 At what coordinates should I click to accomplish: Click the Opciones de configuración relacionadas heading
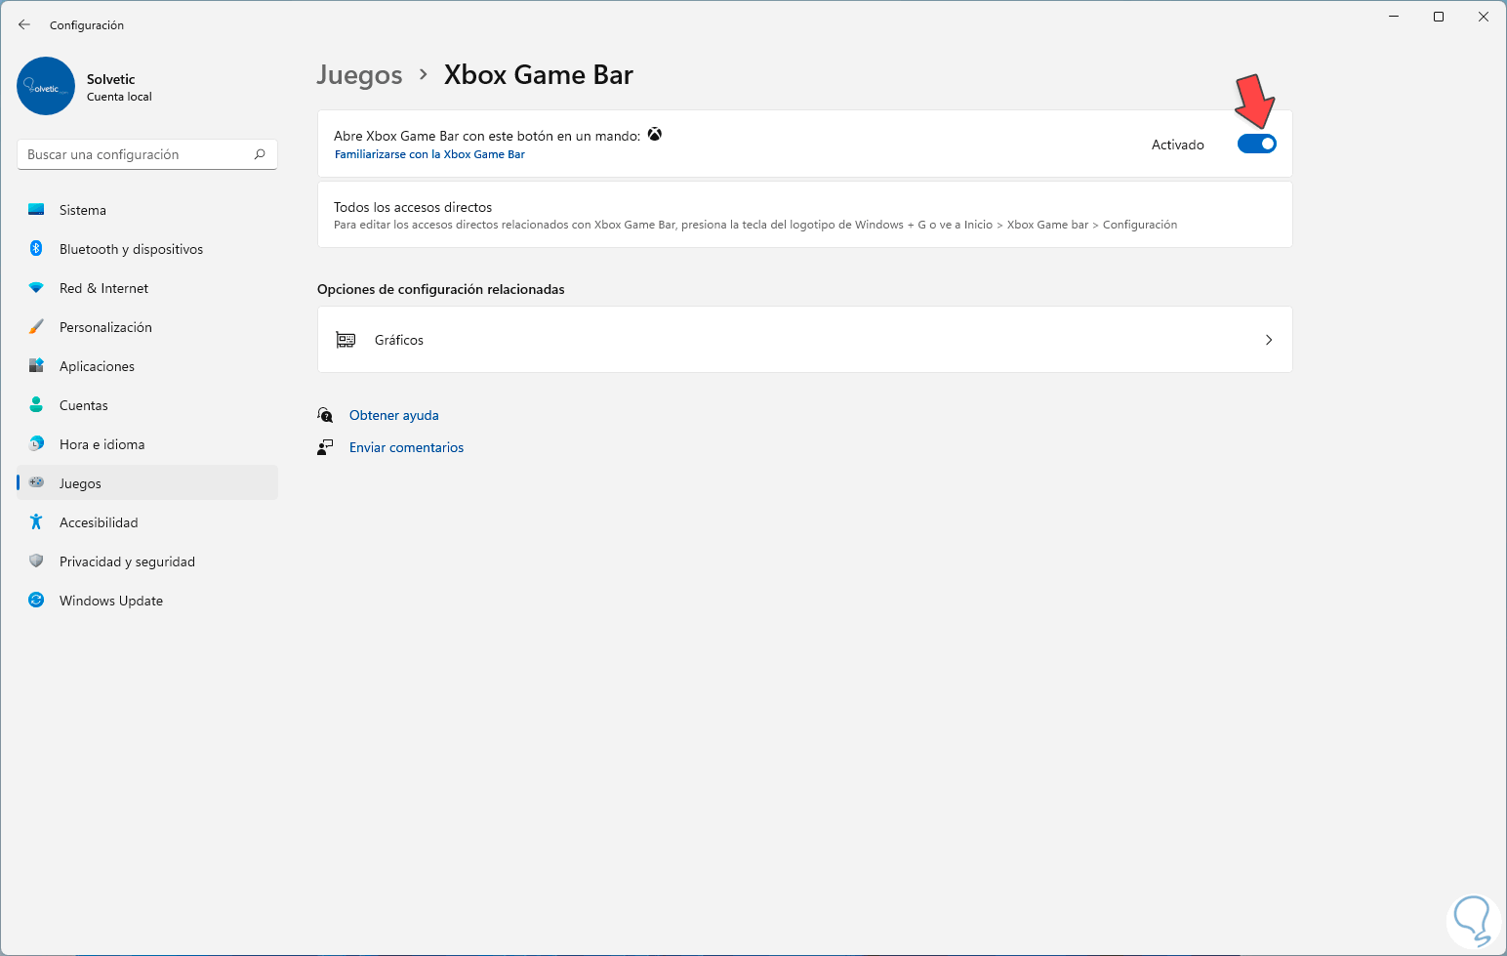[441, 289]
